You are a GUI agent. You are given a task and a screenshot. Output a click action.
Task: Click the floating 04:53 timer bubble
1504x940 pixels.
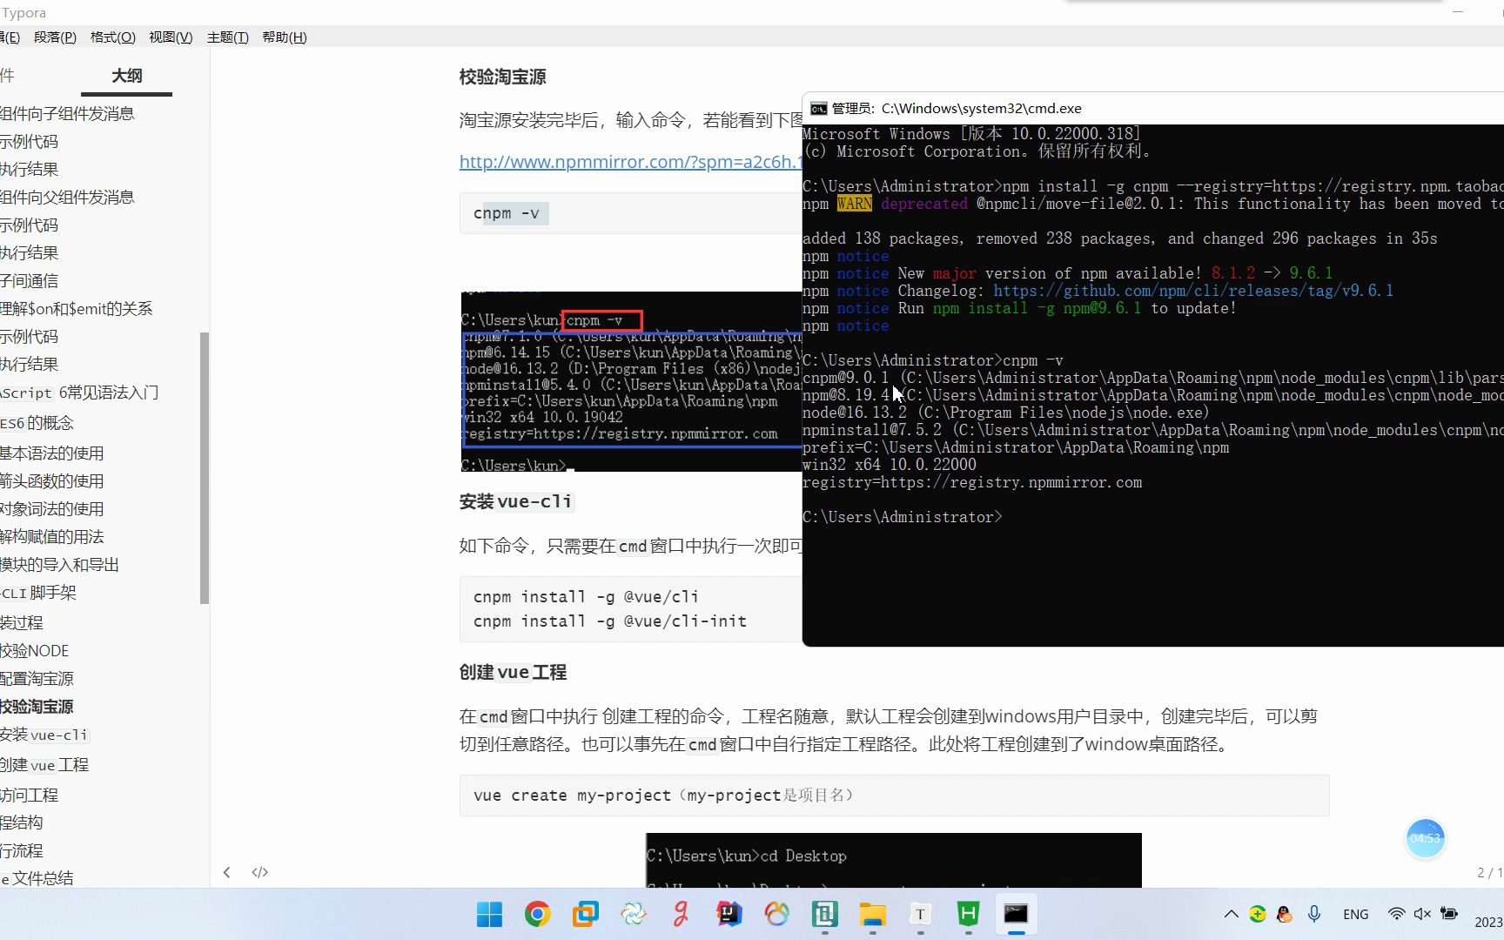tap(1425, 838)
